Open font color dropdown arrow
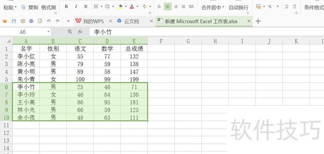This screenshot has width=324, height=154. tap(137, 7)
